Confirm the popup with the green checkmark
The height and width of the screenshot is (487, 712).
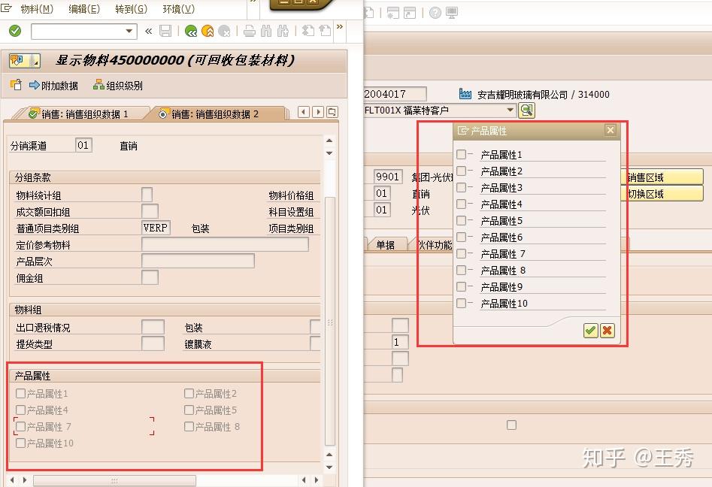coord(591,331)
